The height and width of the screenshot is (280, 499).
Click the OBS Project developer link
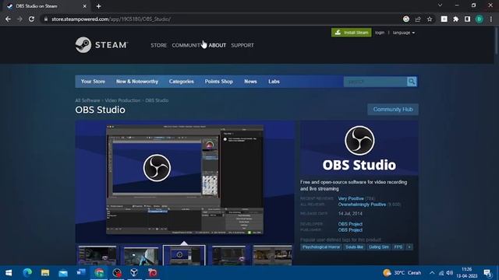(350, 224)
